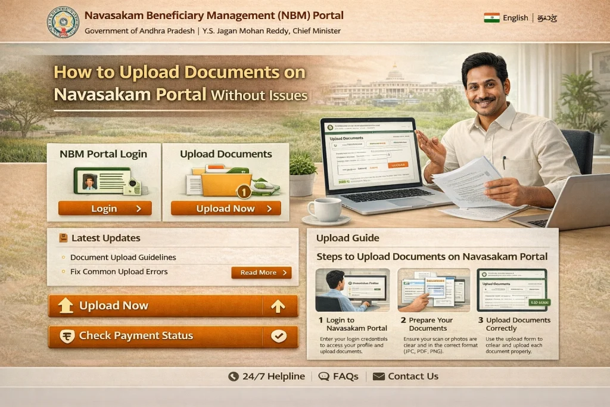Open the 24/7 Helpline link
The image size is (610, 407).
coord(273,376)
